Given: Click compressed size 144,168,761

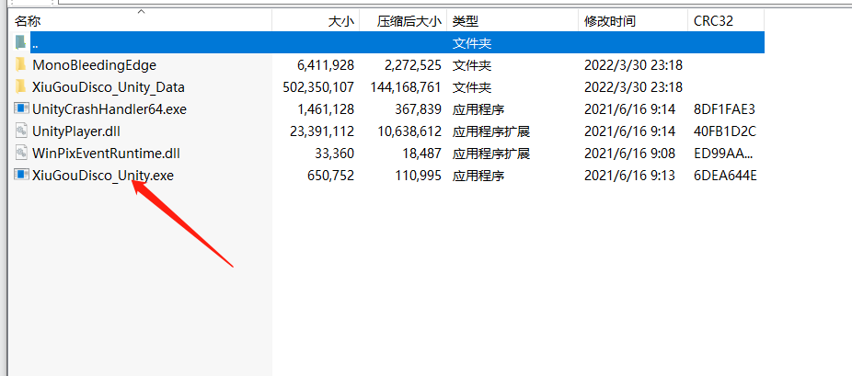Looking at the screenshot, I should [x=406, y=87].
